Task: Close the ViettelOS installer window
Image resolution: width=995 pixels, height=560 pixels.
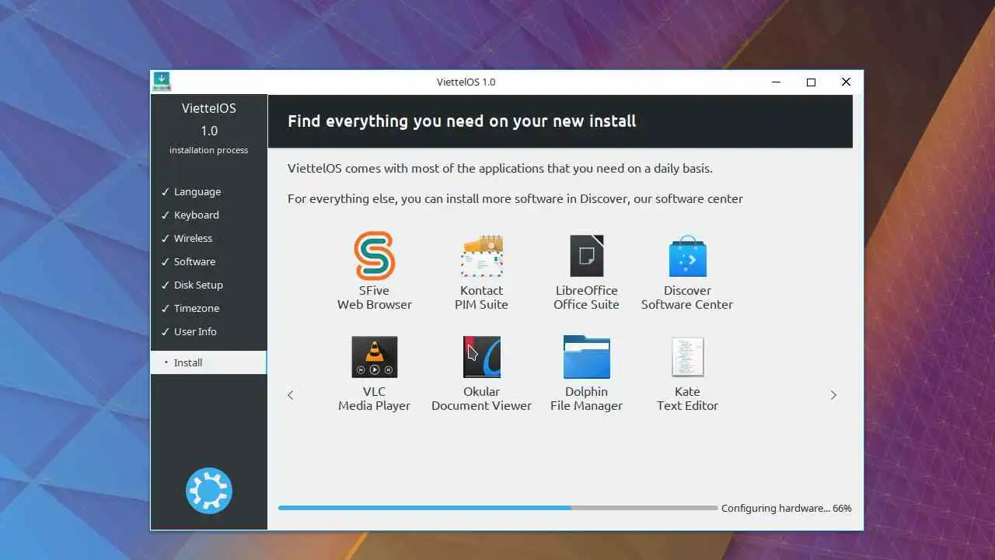Action: click(846, 82)
